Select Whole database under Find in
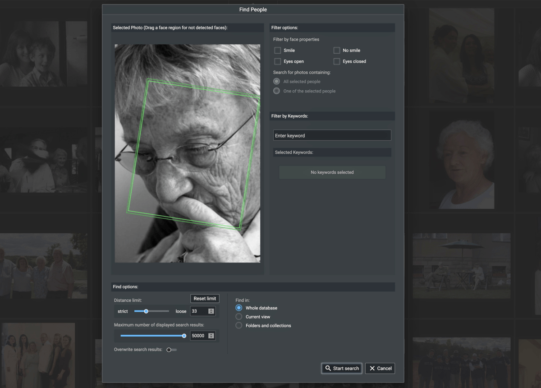This screenshot has height=388, width=541. pos(238,308)
